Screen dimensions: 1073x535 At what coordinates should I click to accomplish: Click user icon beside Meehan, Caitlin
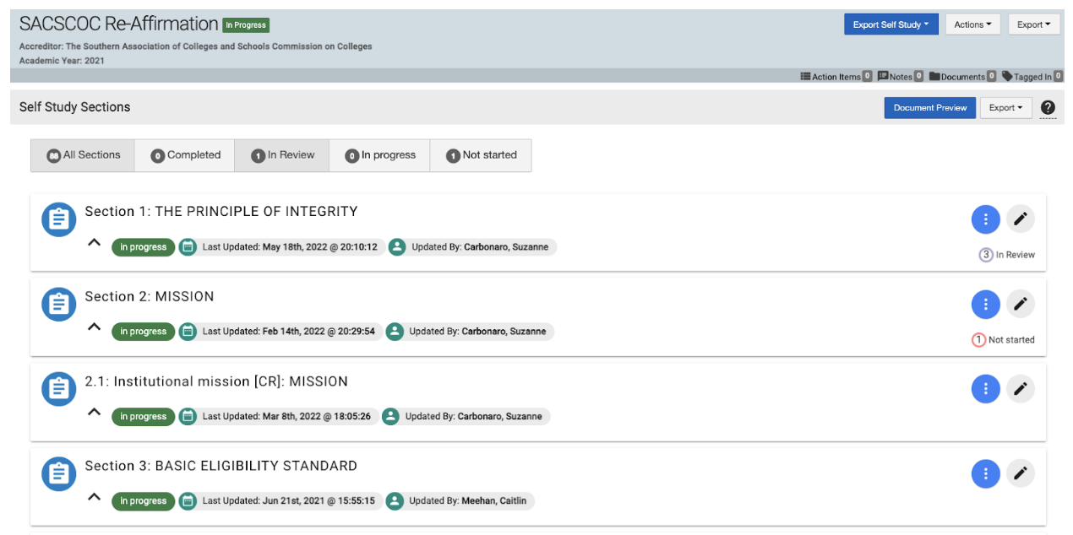[x=395, y=501]
